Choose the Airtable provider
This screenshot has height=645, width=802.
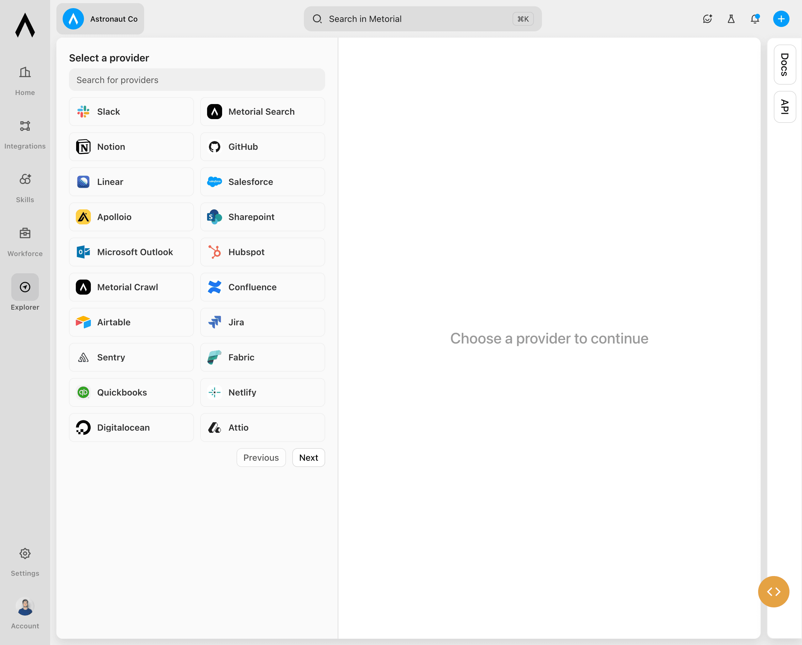(131, 322)
